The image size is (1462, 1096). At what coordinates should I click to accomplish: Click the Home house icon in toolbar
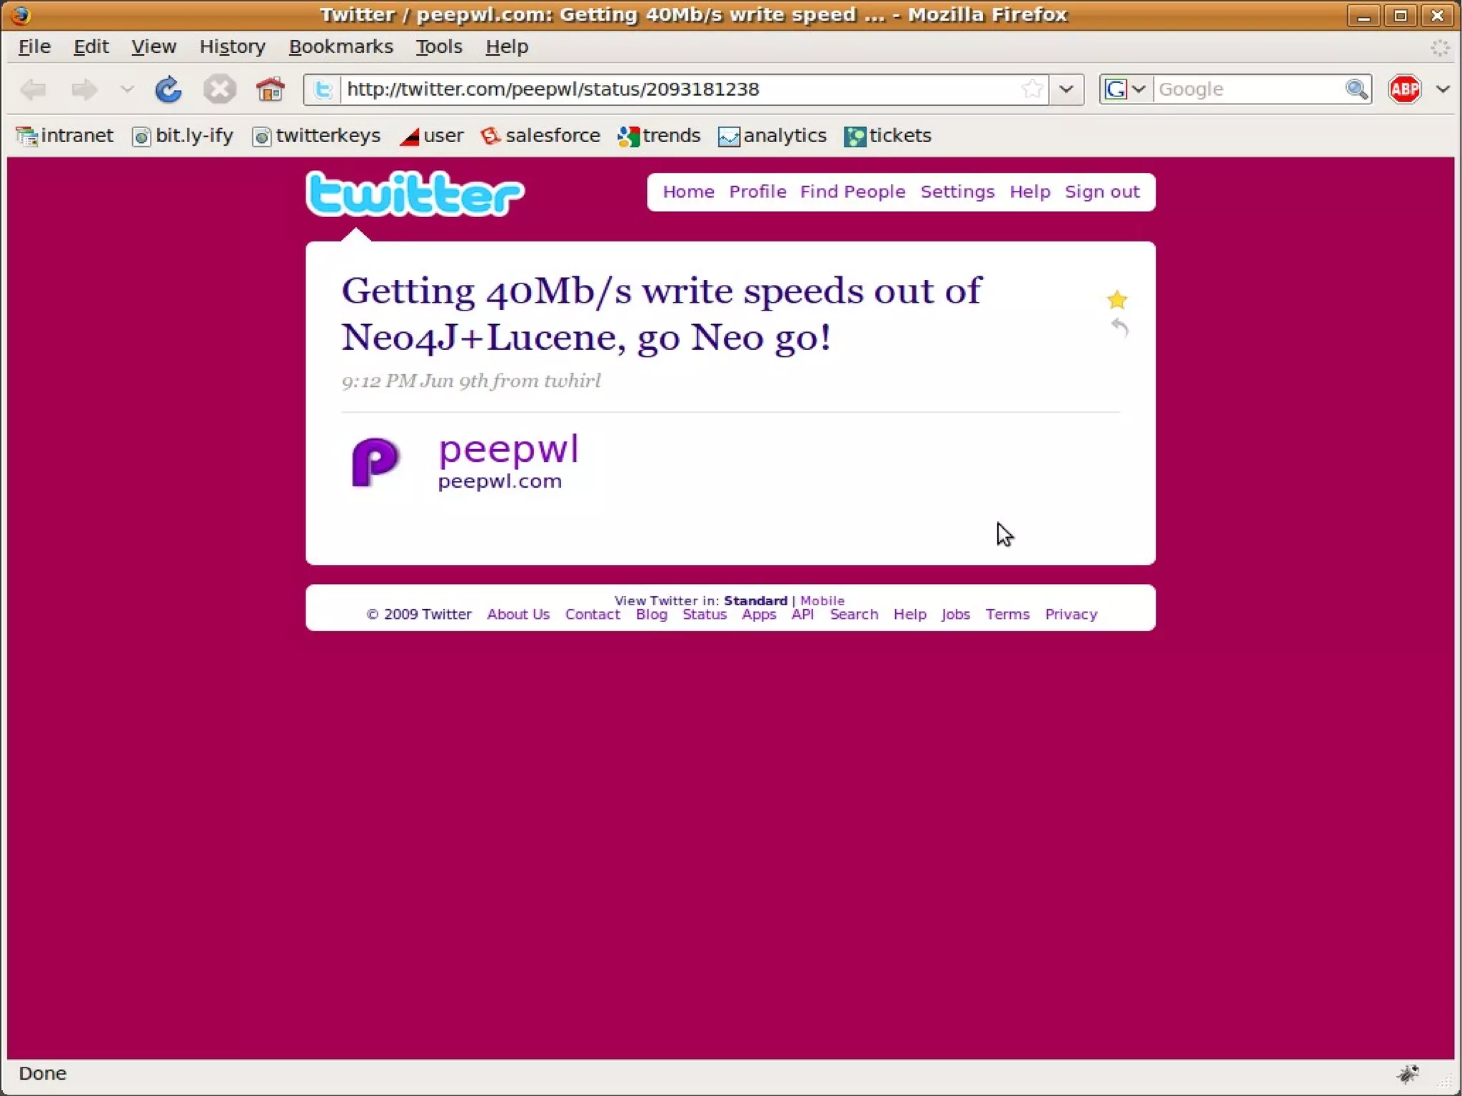tap(270, 89)
